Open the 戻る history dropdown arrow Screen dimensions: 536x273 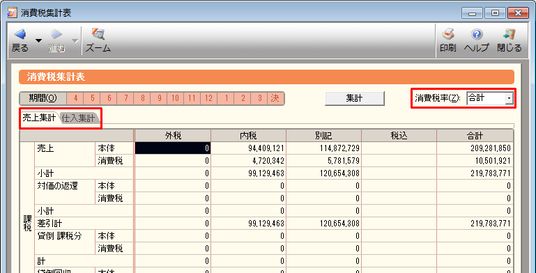(39, 40)
